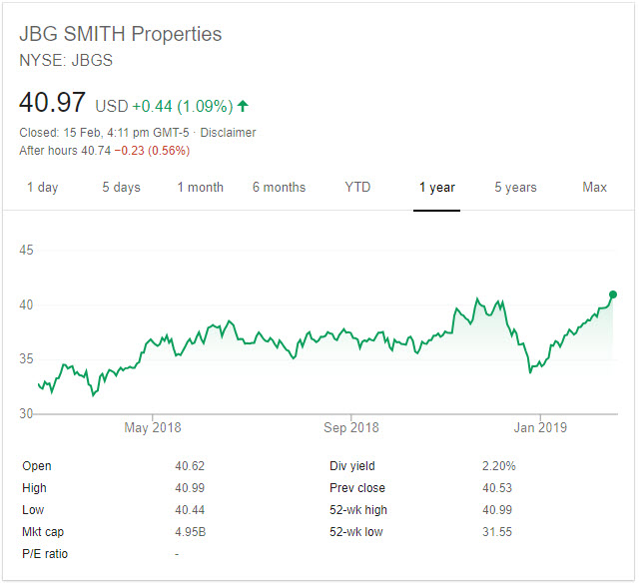
Task: Show the 6 months chart range
Action: [x=280, y=188]
